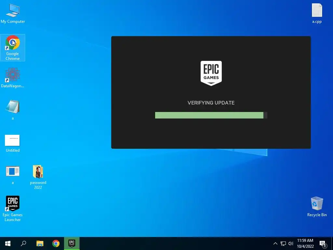Open the clock showing 11:59 AM
The image size is (333, 250).
(x=305, y=243)
